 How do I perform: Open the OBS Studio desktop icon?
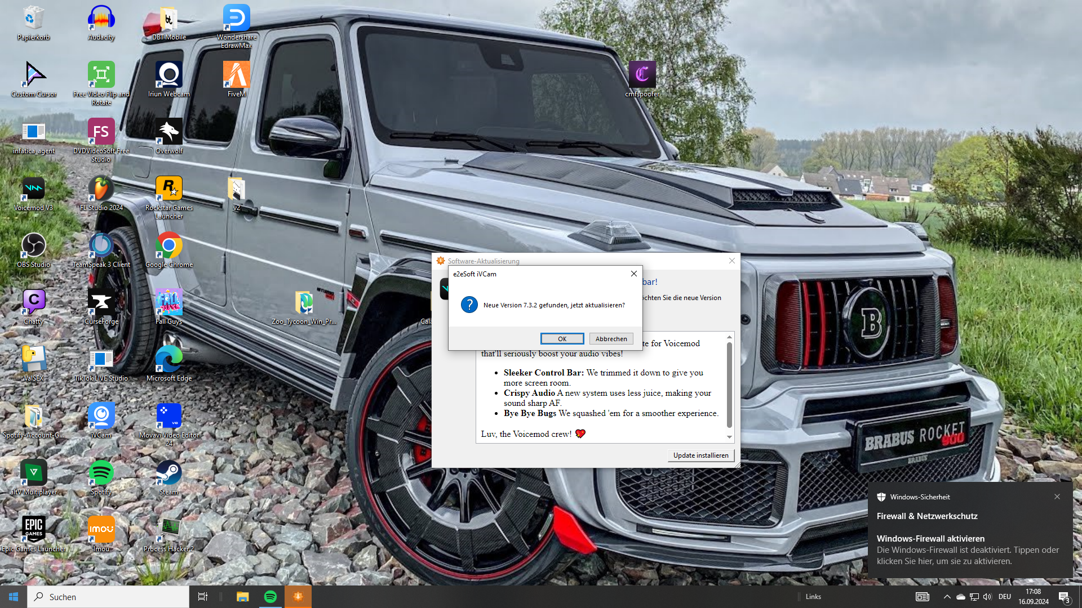pos(33,246)
